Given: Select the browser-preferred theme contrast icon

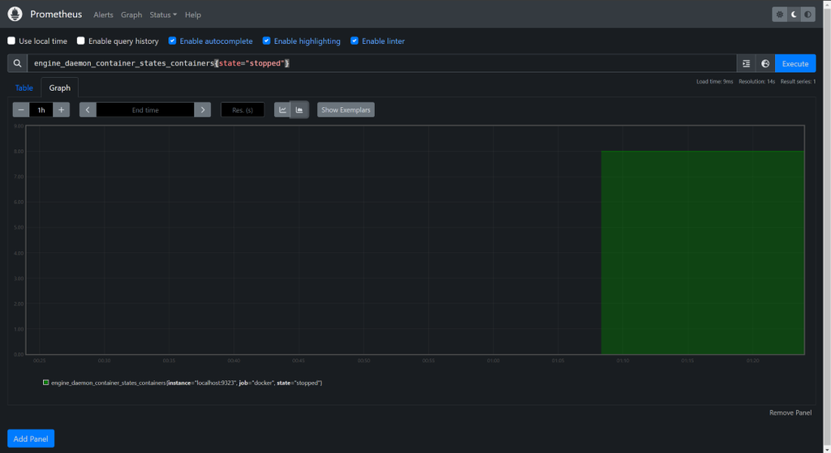Looking at the screenshot, I should [x=807, y=15].
